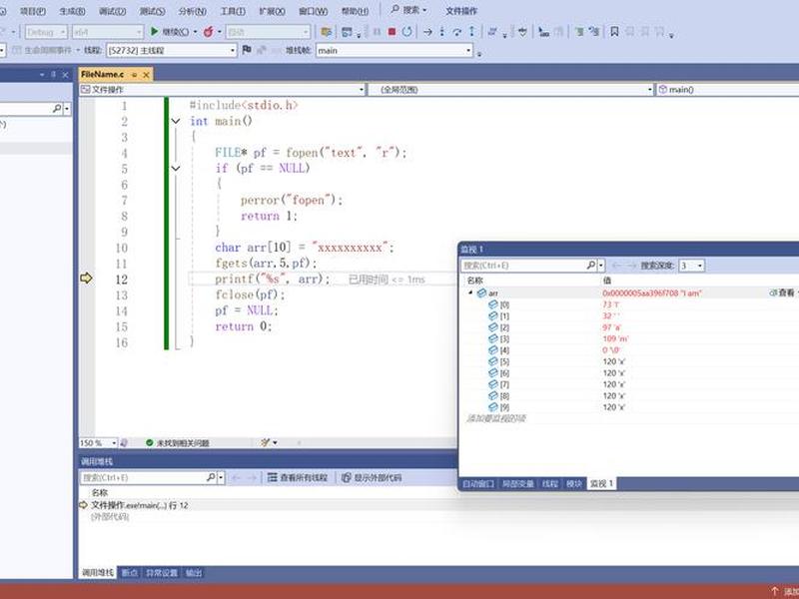Click the bookmark icon in the toolbar
This screenshot has height=599, width=799.
614,32
